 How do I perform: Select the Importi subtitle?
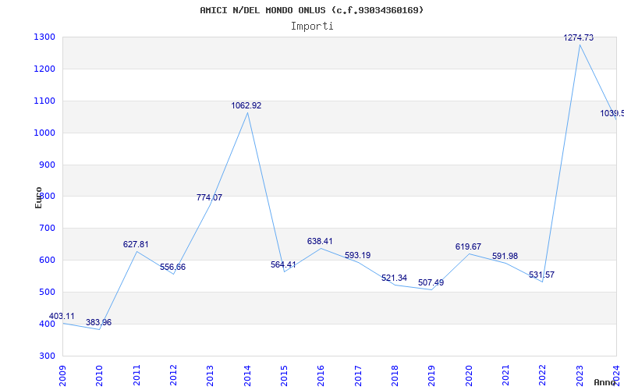point(312,27)
